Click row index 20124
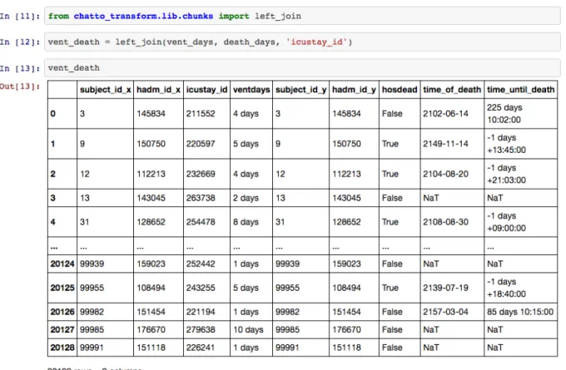The width and height of the screenshot is (566, 370). 62,264
